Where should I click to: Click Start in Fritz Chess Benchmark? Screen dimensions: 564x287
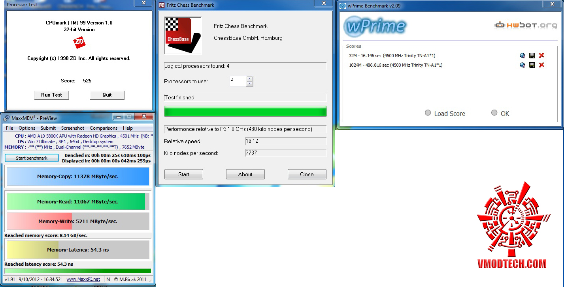(184, 174)
